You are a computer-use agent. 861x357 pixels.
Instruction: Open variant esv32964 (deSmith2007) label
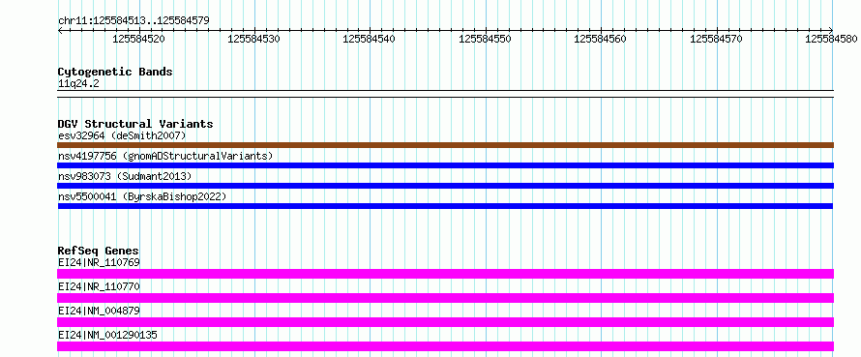pos(122,135)
